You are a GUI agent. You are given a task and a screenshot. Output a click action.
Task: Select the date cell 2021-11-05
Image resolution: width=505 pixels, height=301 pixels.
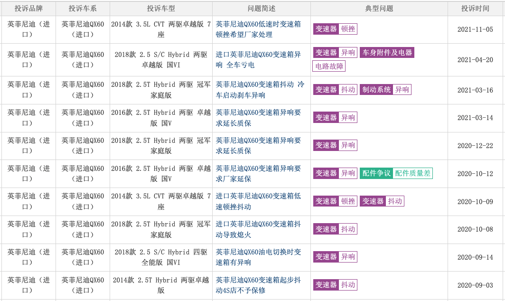(475, 29)
